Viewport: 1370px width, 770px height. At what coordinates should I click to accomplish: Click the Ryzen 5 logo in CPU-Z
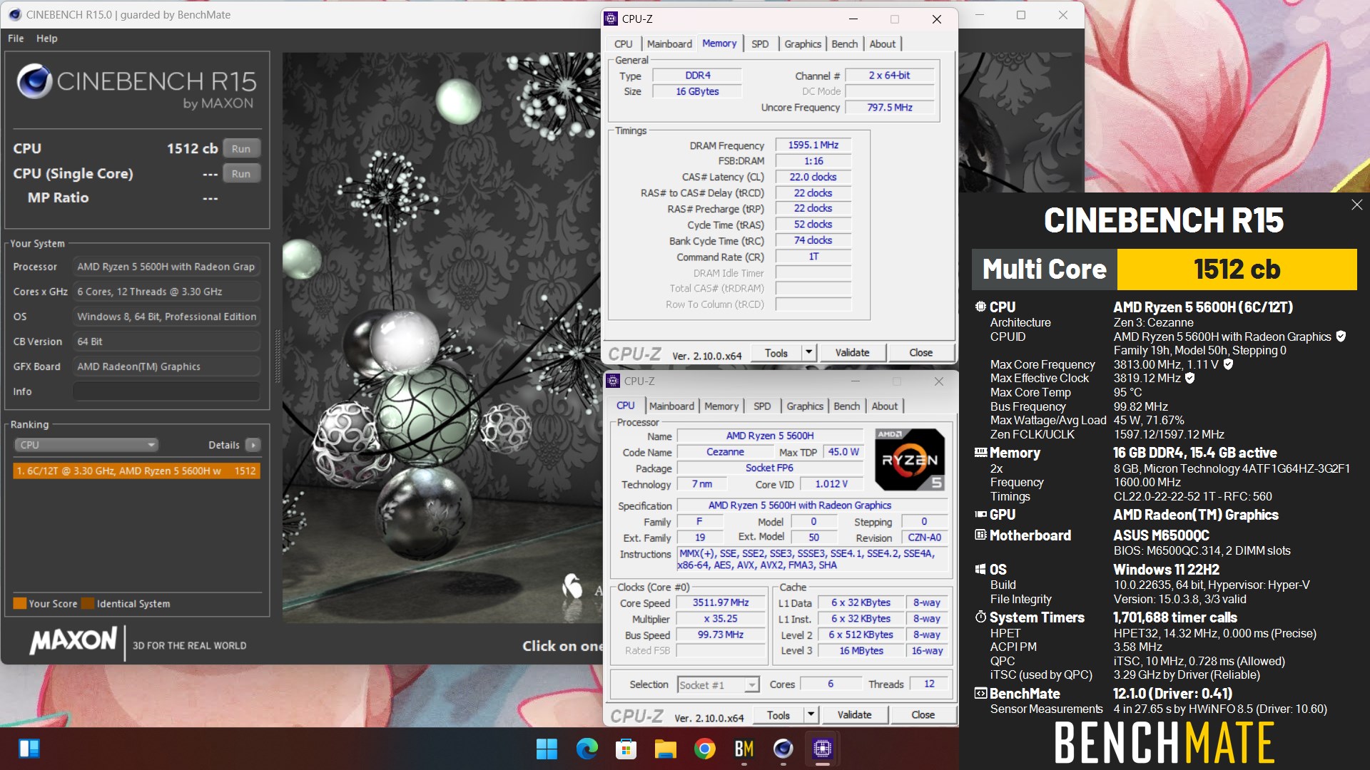point(910,460)
